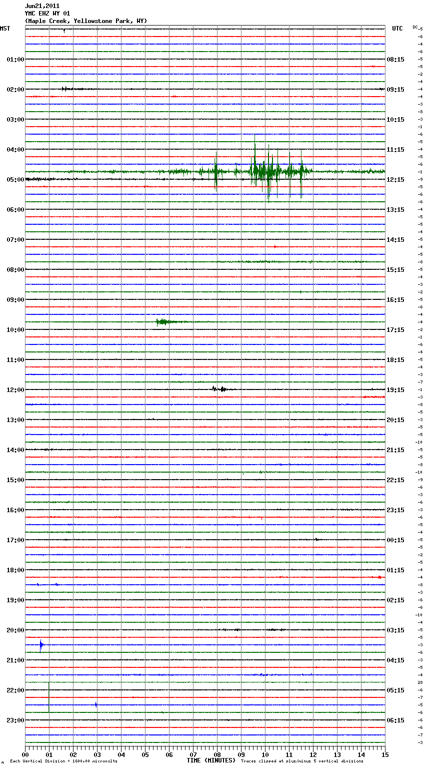This screenshot has height=768, width=425.
Task: Click the 04:15 UTC time label
Action: (395, 660)
